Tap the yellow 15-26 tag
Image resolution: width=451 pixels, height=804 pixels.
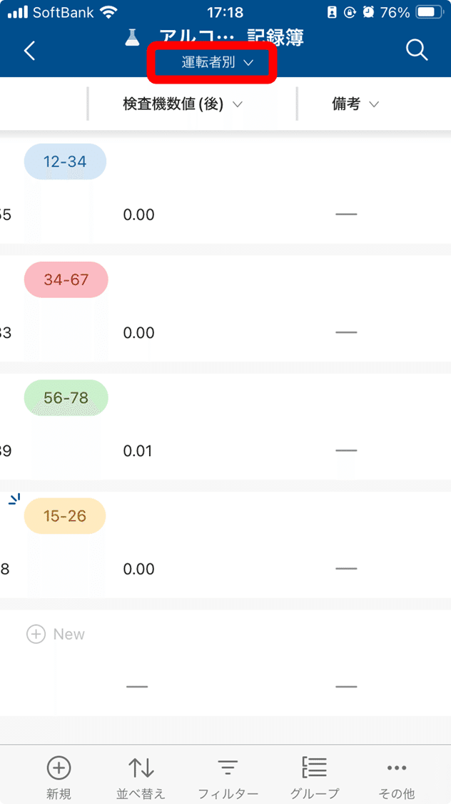point(65,515)
